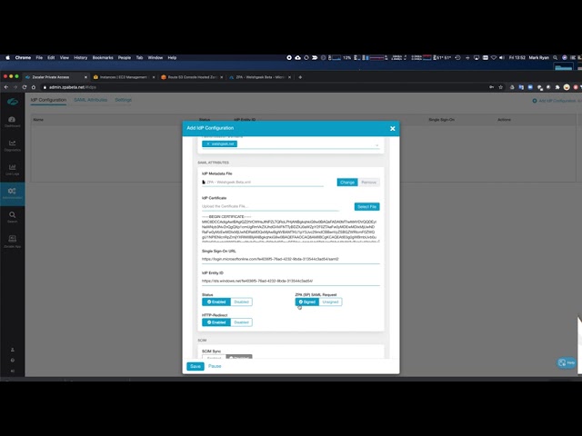Click Select File for IdP Certificate
Image resolution: width=582 pixels, height=436 pixels.
pos(366,206)
